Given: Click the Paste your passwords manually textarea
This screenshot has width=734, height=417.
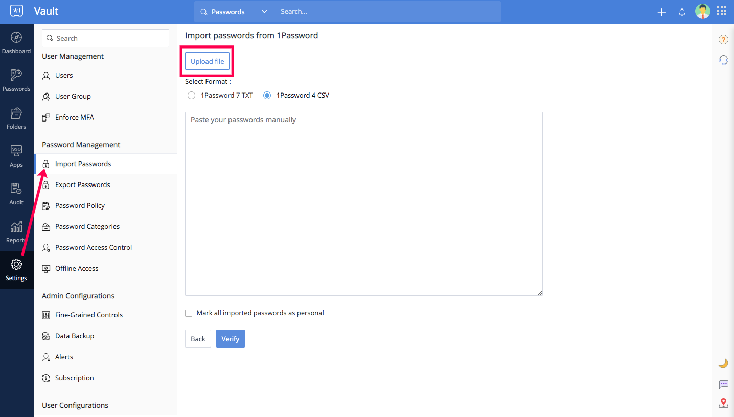Looking at the screenshot, I should tap(364, 204).
